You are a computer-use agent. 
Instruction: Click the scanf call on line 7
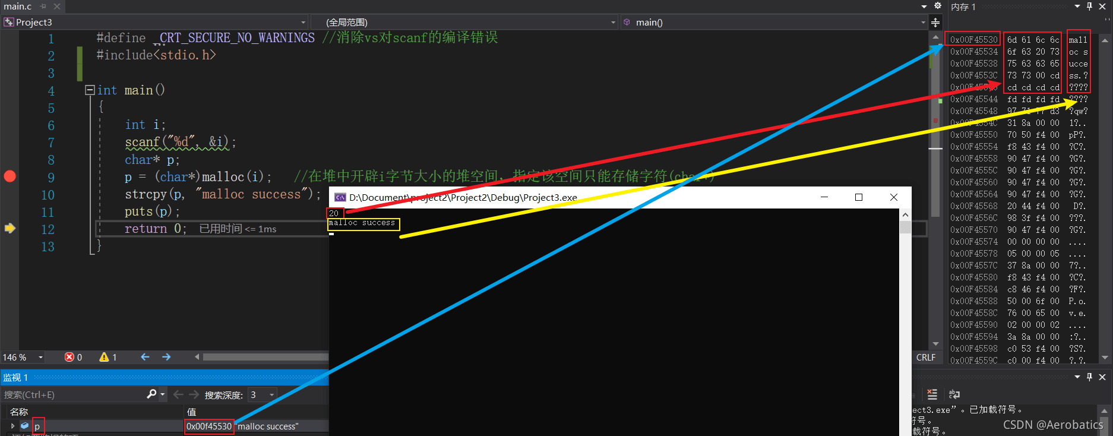click(181, 143)
